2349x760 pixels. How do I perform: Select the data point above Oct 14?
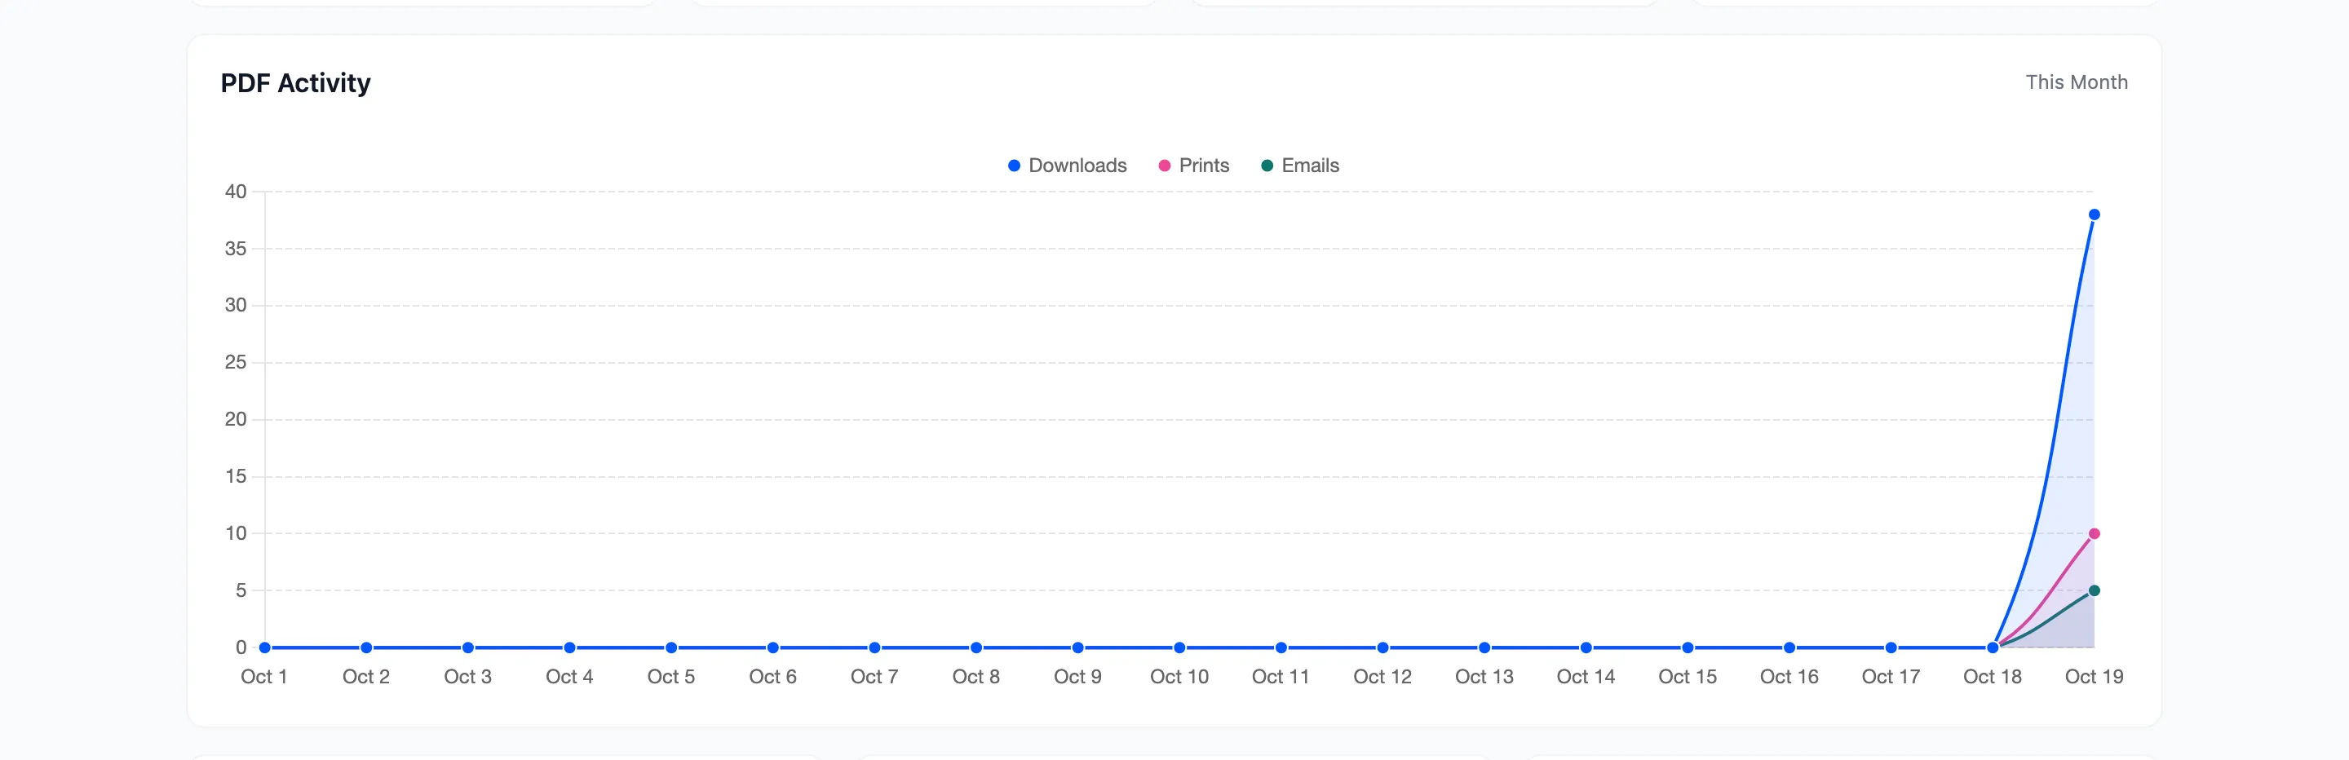coord(1586,648)
